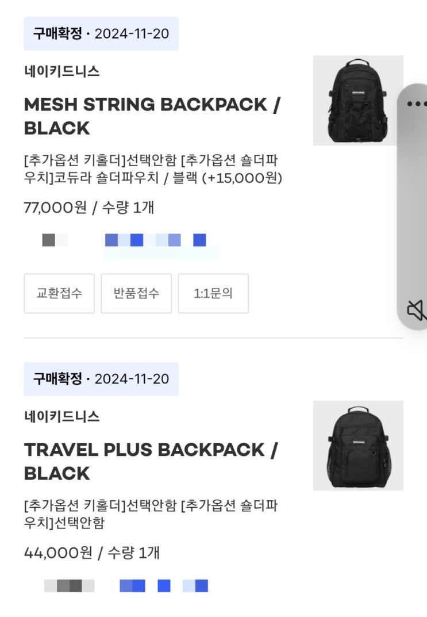Tap the 77,000원 price line

tap(89, 208)
